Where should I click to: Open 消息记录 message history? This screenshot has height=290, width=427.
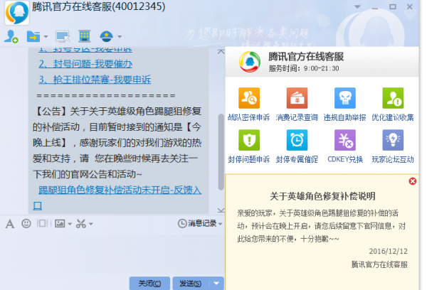(x=197, y=223)
